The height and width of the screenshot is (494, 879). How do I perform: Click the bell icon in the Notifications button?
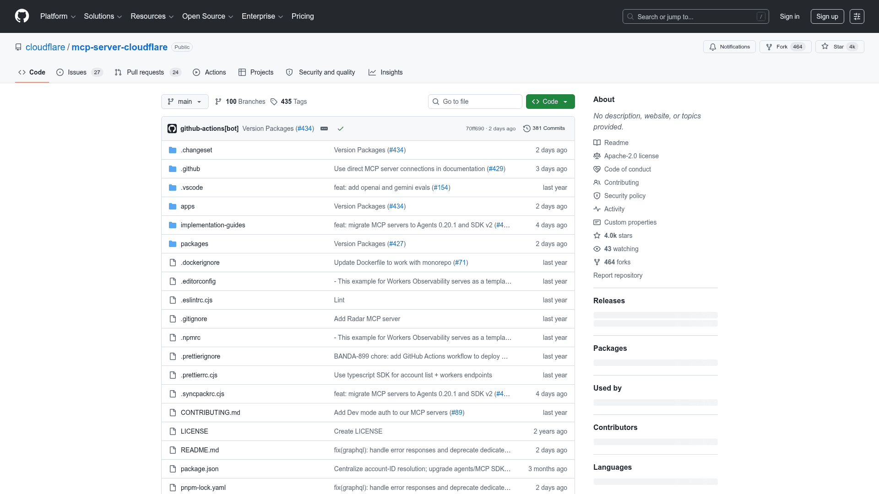point(713,47)
